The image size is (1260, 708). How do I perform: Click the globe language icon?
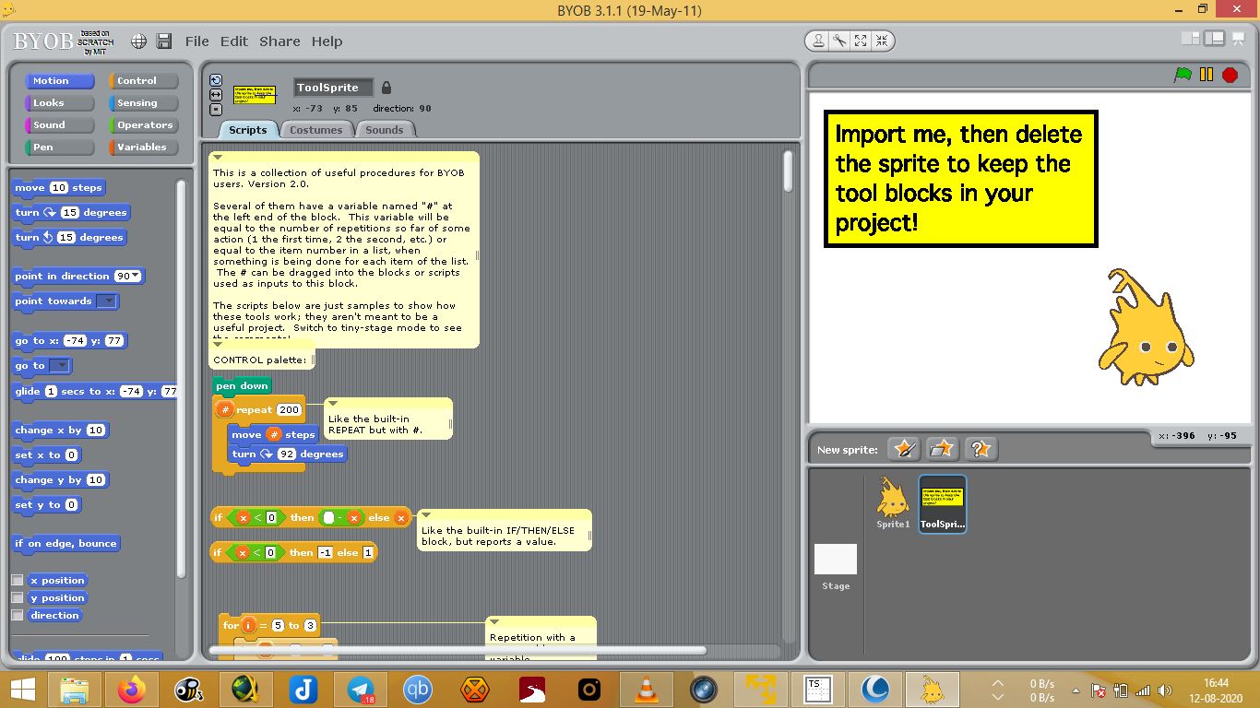tap(138, 41)
